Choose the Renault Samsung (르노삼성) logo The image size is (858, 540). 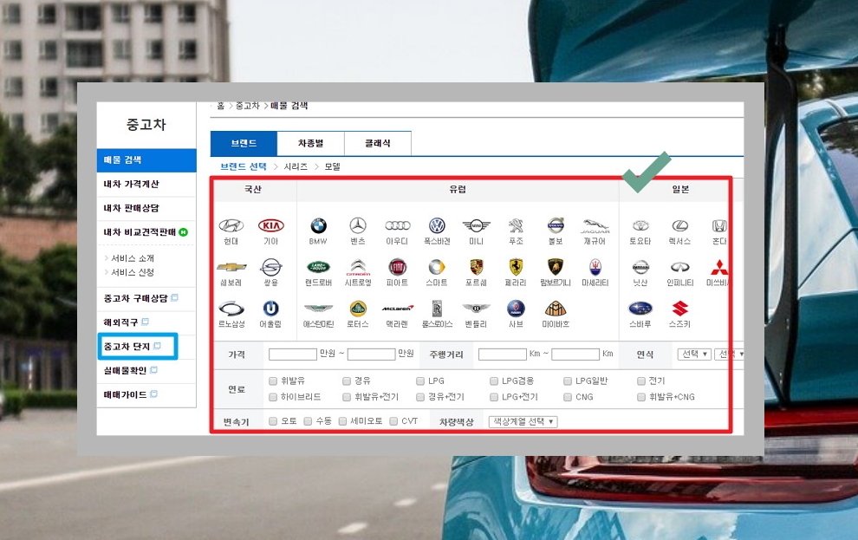point(231,309)
